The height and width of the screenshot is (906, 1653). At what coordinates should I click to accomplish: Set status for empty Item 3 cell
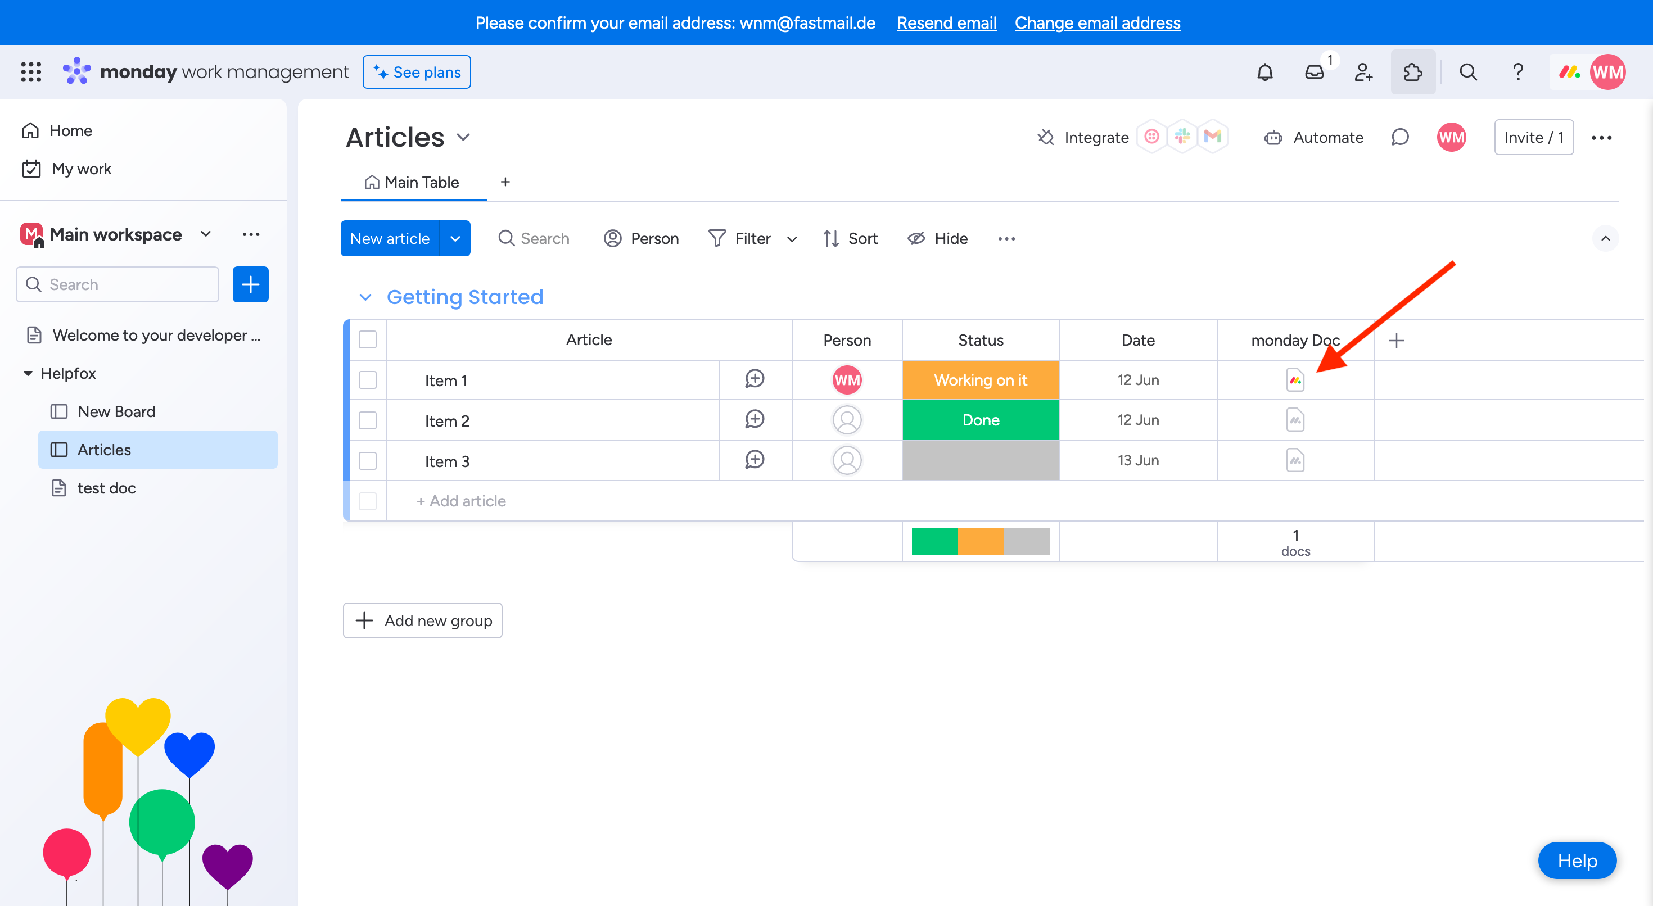(981, 461)
